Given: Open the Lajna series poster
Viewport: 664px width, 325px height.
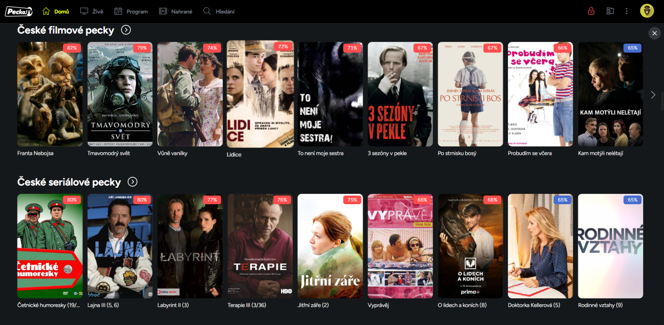Looking at the screenshot, I should click(120, 246).
